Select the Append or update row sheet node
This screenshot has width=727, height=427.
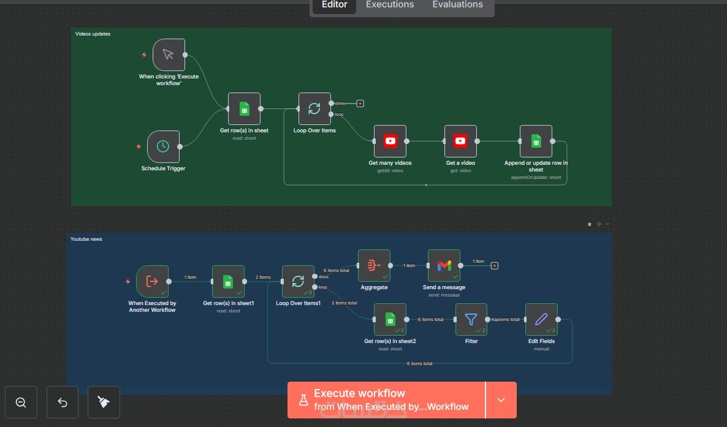coord(536,141)
